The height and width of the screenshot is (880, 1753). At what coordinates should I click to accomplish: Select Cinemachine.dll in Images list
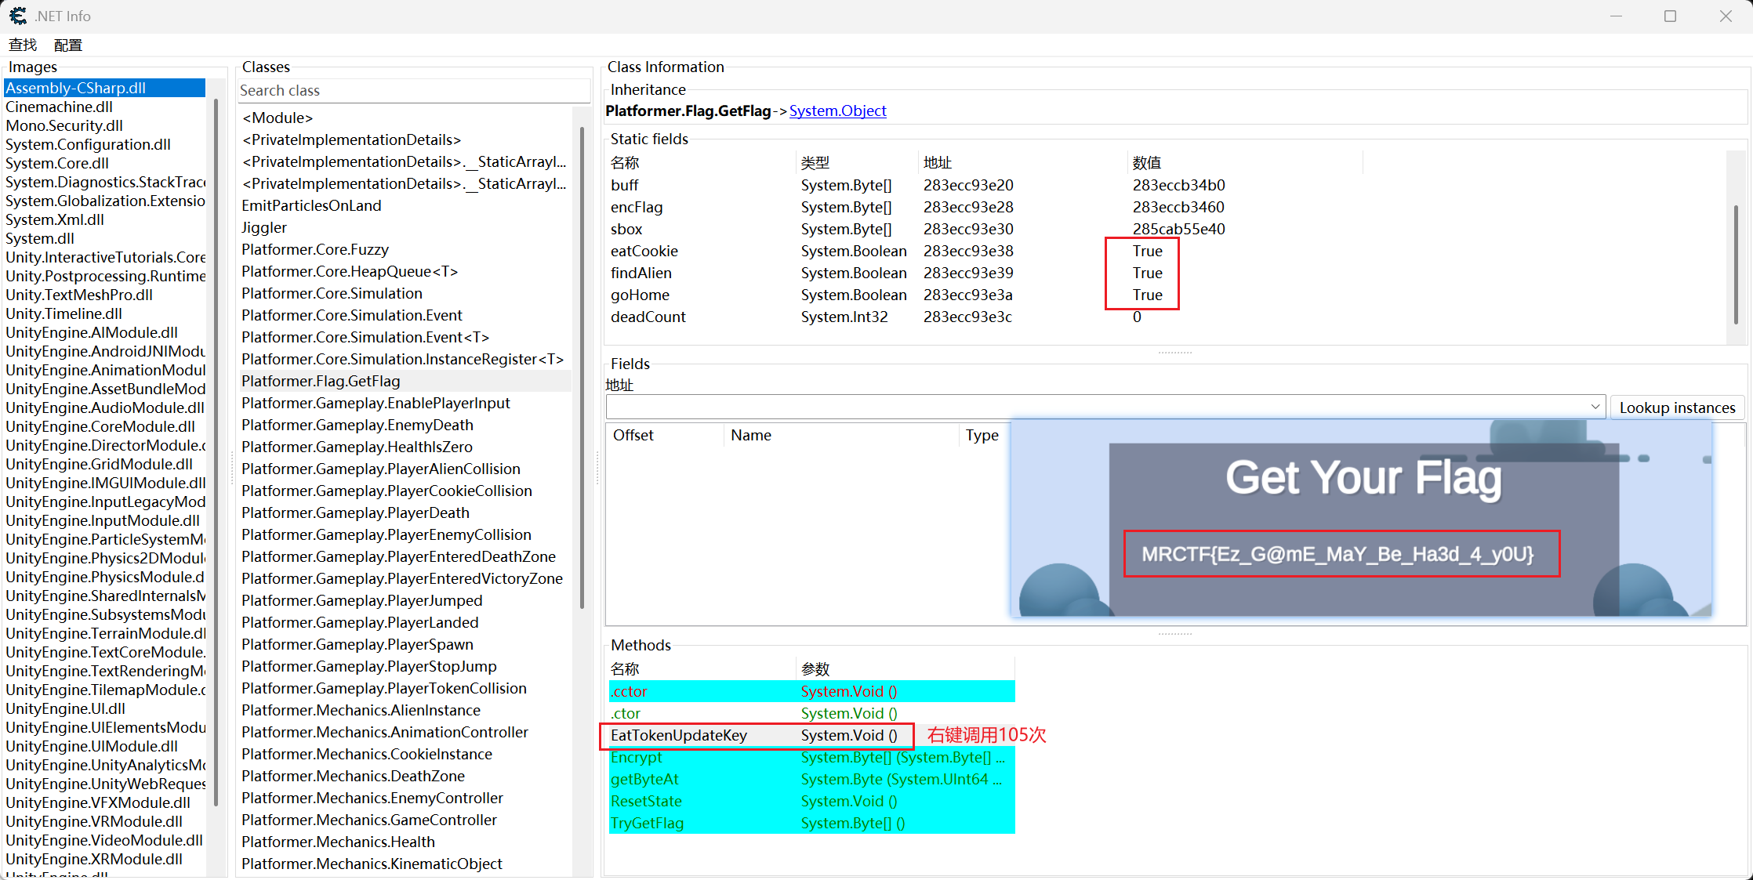click(59, 107)
